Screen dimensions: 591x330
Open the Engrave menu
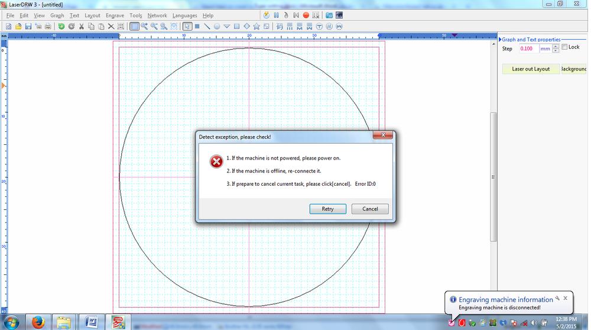click(115, 15)
